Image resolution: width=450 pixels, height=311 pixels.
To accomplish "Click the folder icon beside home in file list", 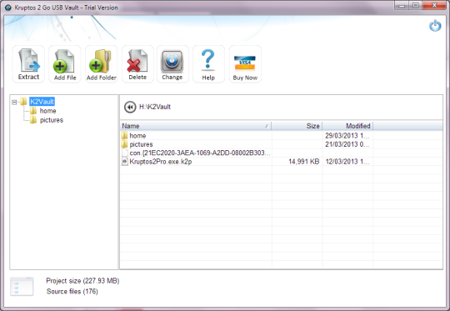I will pyautogui.click(x=124, y=136).
